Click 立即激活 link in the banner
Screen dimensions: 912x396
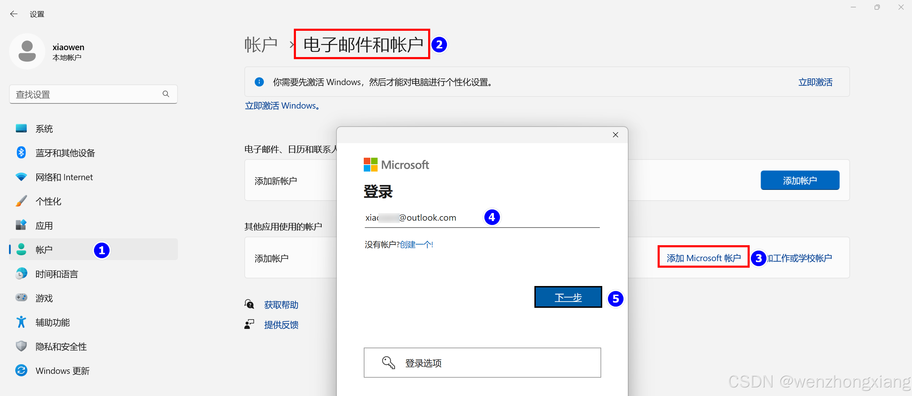coord(815,82)
